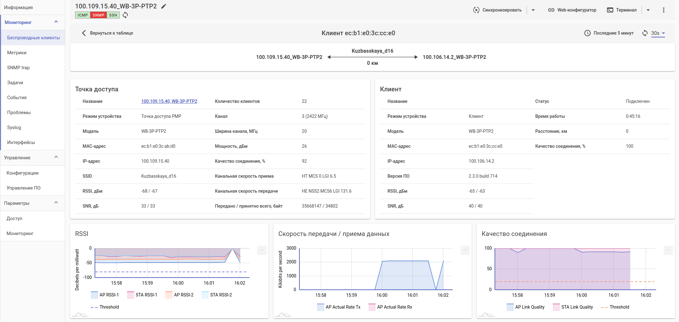Open the three-dot more options menu
This screenshot has height=322, width=679.
click(x=663, y=10)
